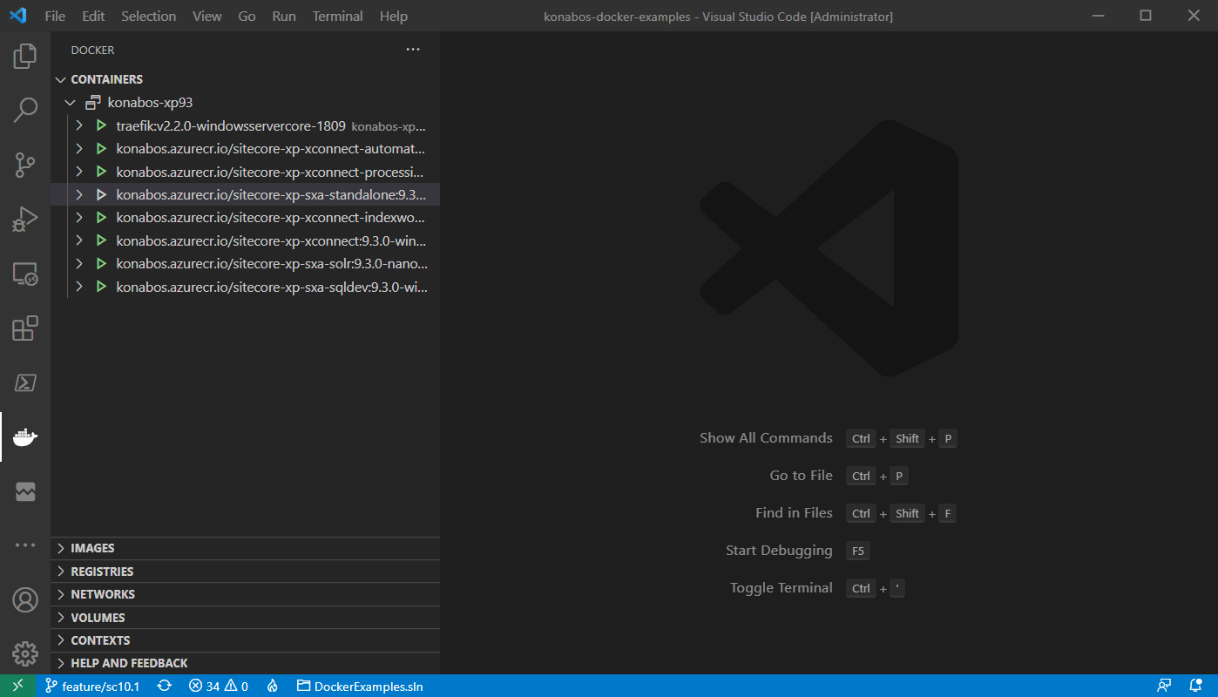
Task: Expand the NETWORKS section
Action: point(103,594)
